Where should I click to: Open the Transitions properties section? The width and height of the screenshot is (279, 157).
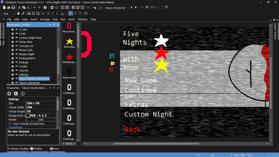pyautogui.click(x=15, y=128)
